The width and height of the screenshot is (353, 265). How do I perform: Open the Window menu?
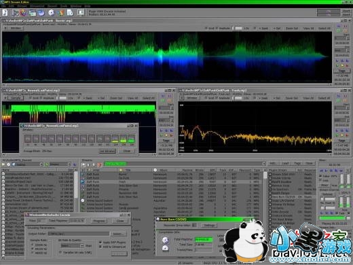point(75,6)
